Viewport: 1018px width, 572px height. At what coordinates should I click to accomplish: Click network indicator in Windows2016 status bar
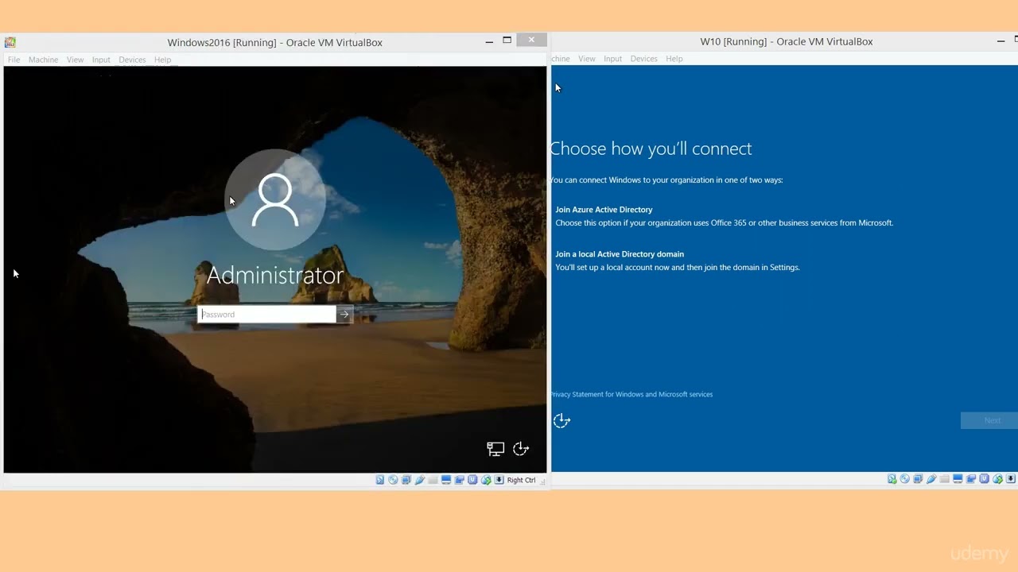pos(406,480)
